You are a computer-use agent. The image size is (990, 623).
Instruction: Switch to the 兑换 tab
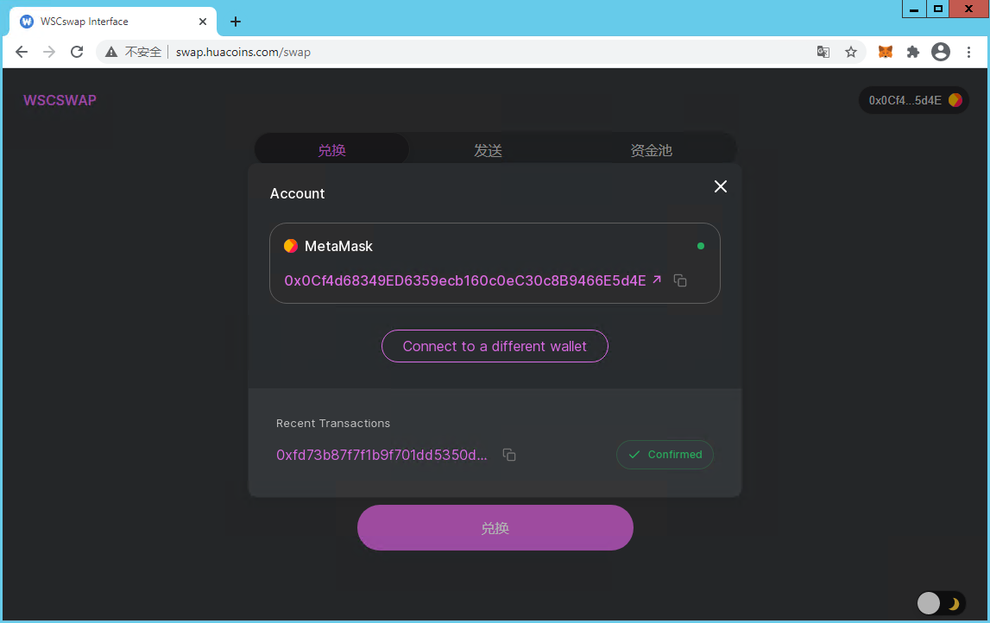[331, 150]
